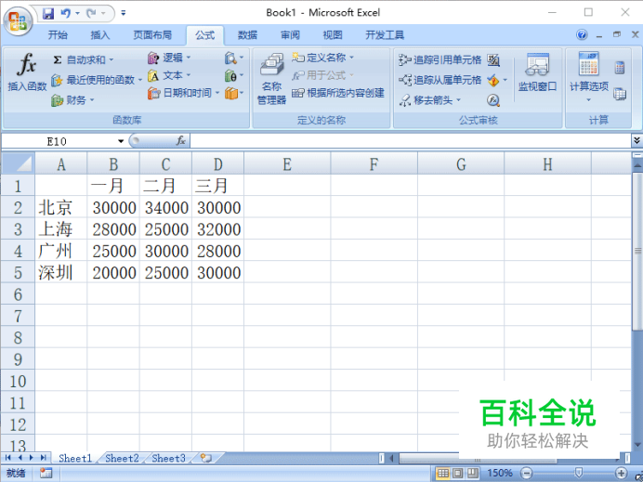Open Date & Time (日期和时间) dropdown
The height and width of the screenshot is (482, 643).
tap(183, 93)
